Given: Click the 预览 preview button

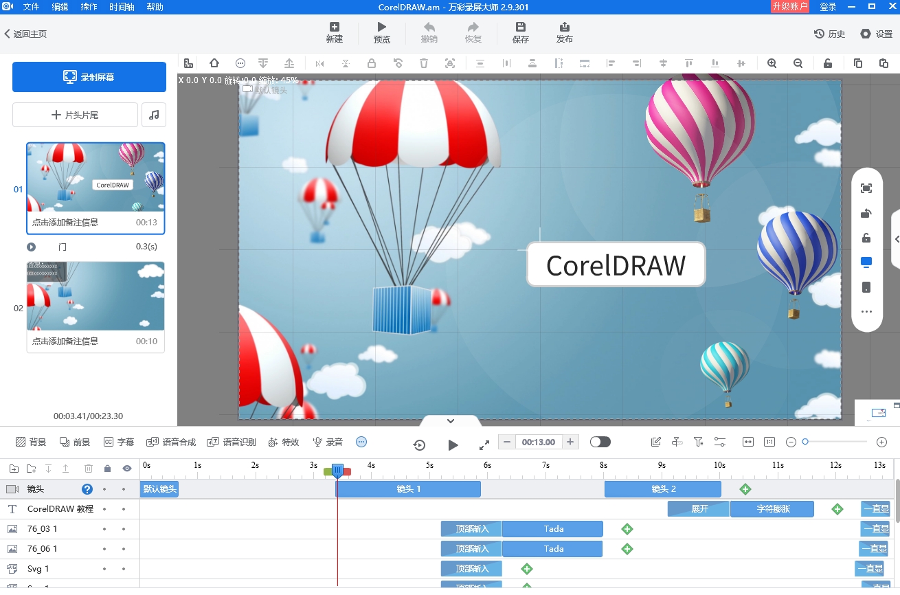Looking at the screenshot, I should pos(382,33).
